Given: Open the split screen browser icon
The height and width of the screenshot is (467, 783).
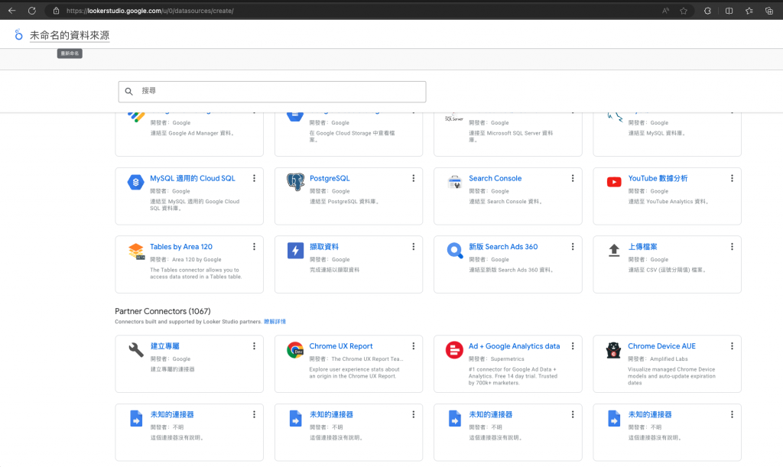Looking at the screenshot, I should click(x=729, y=11).
